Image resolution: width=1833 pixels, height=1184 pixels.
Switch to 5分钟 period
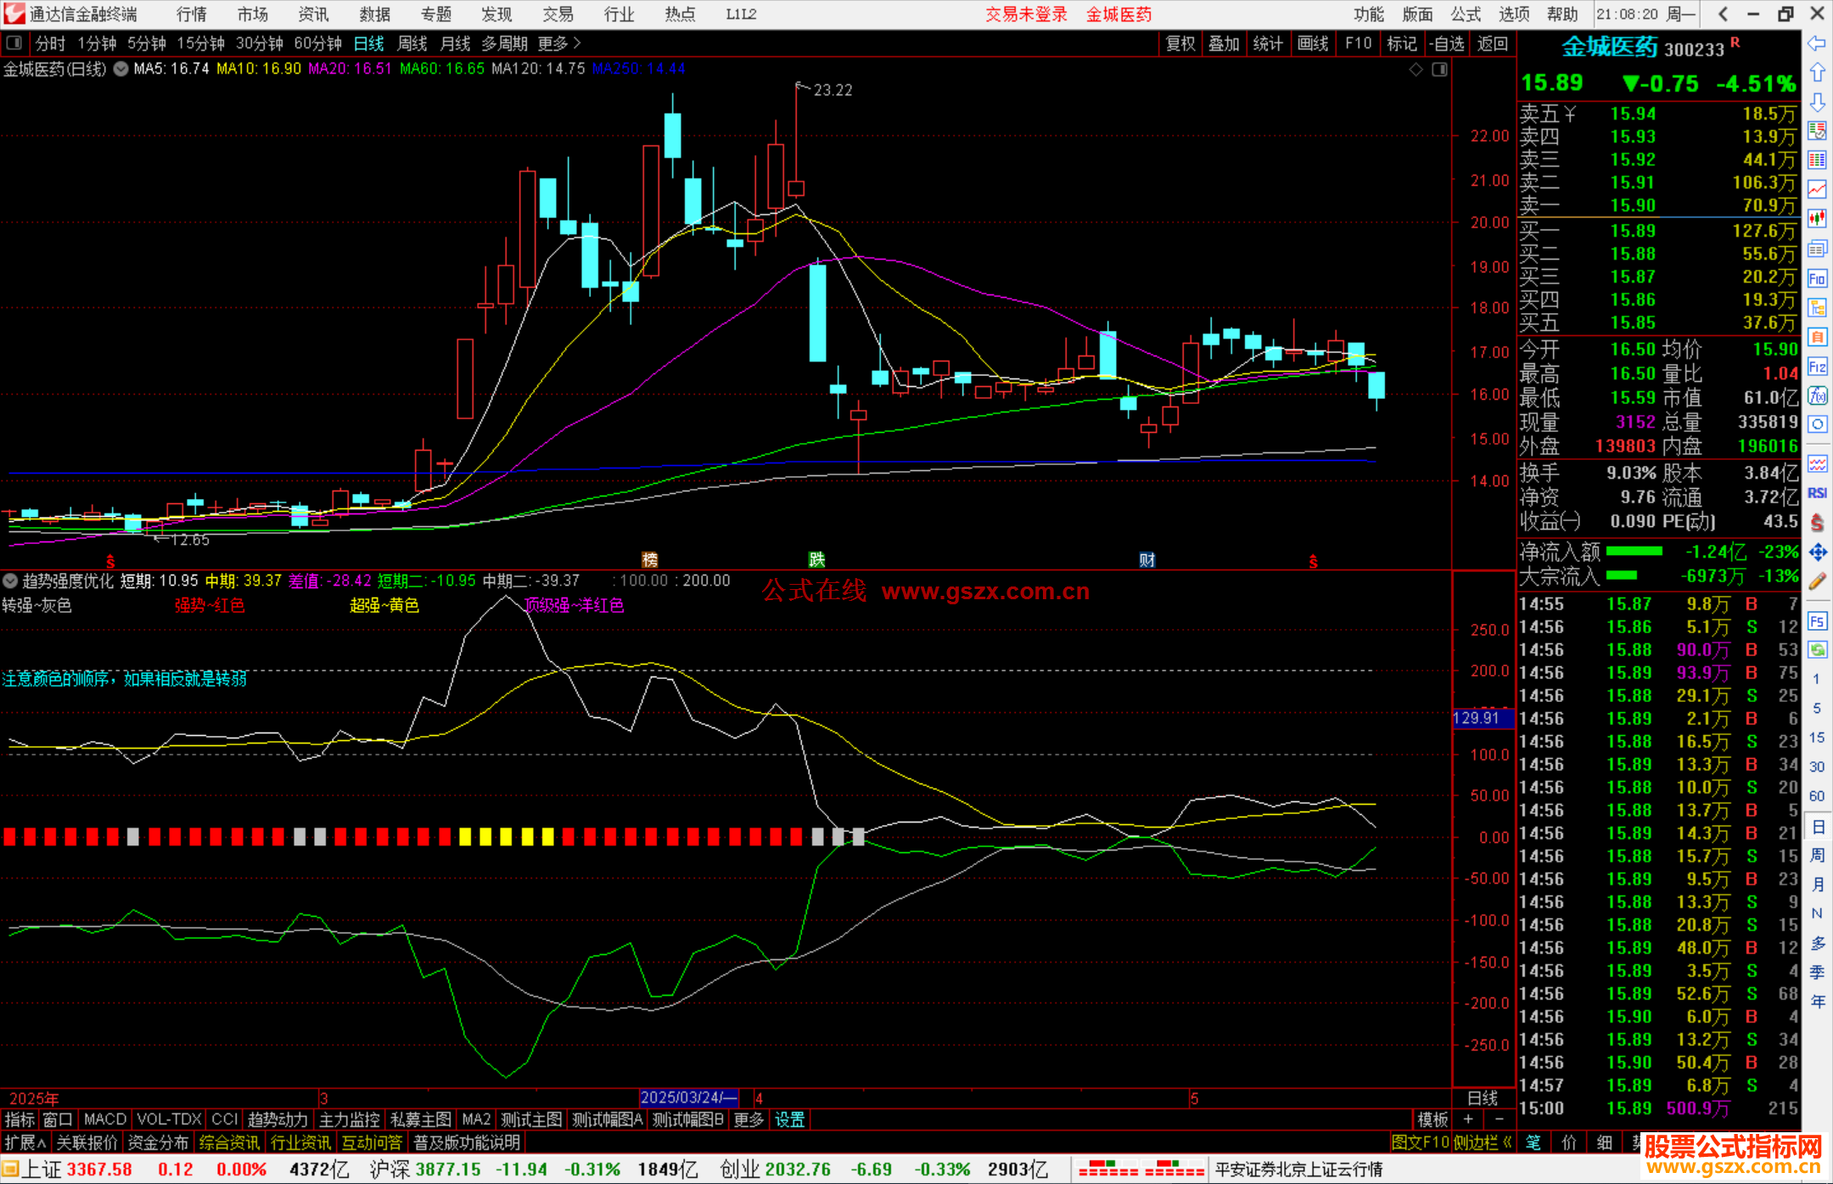point(147,43)
